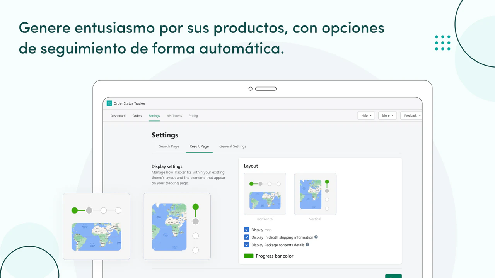495x278 pixels.
Task: Open the More dropdown menu
Action: [388, 115]
